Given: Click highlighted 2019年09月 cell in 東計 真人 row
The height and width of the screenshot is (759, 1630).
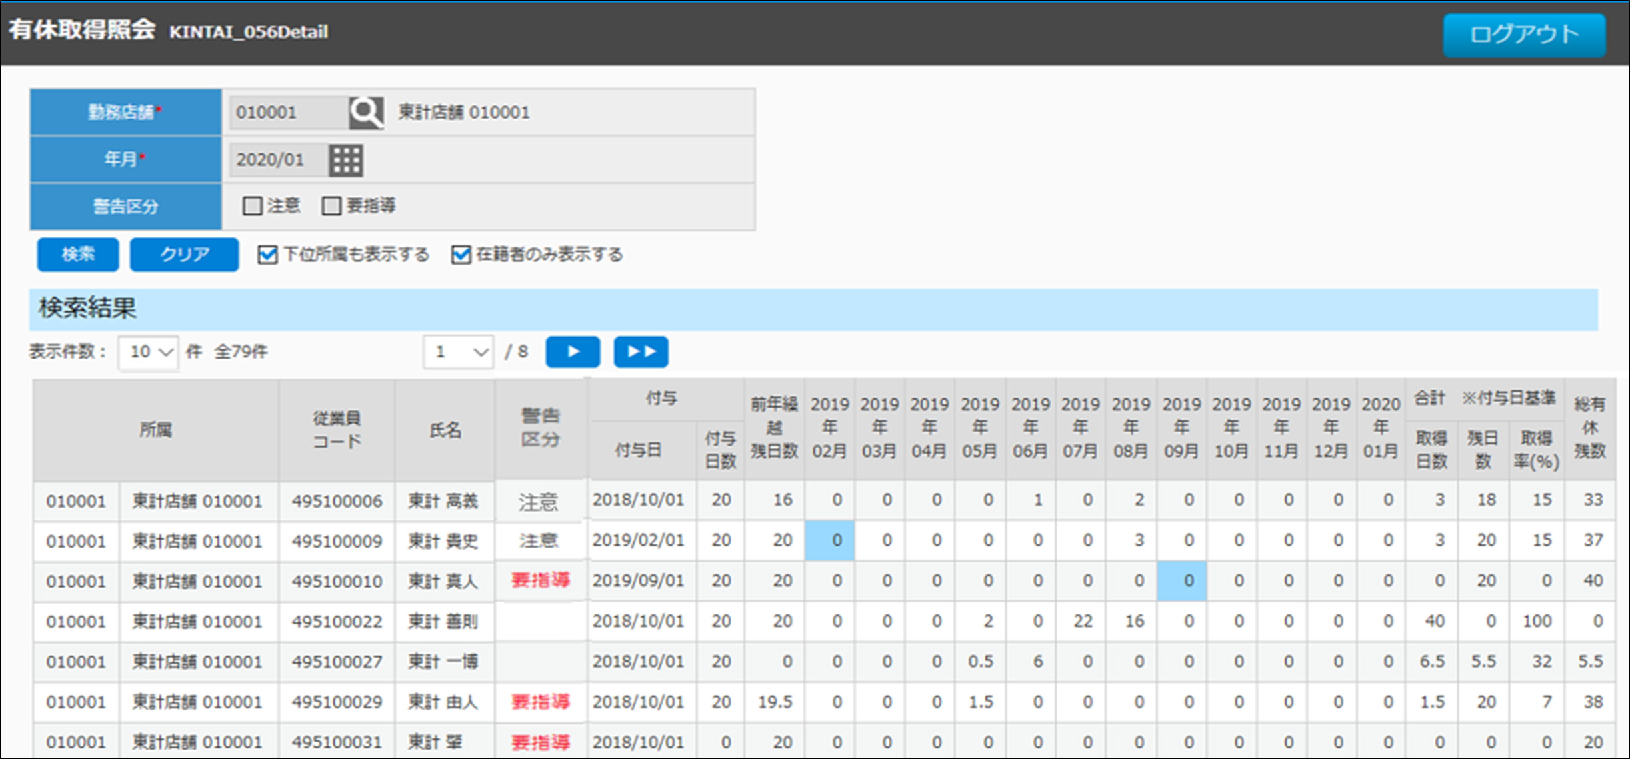Looking at the screenshot, I should pyautogui.click(x=1182, y=581).
